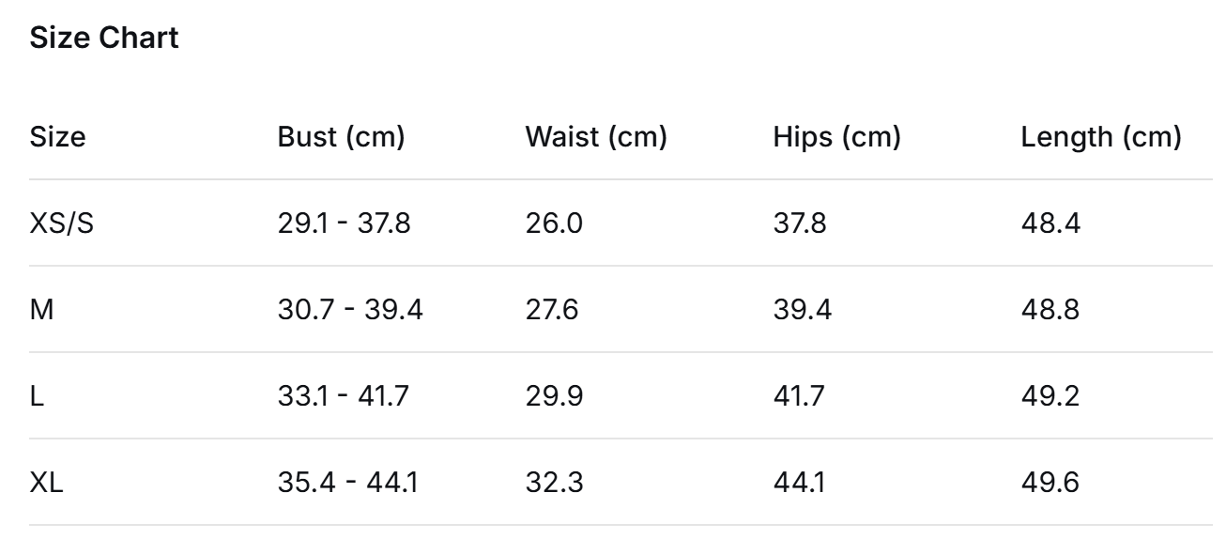
Task: Click the Length (cm) column header
Action: (x=1100, y=137)
